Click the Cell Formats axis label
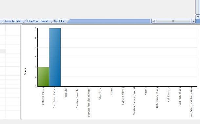This screenshot has height=124, width=200. (169, 95)
